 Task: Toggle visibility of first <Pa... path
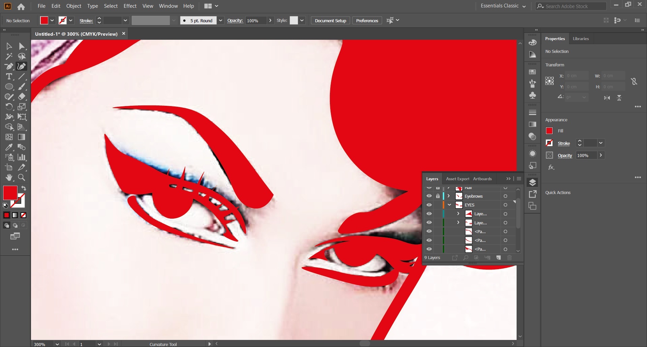(x=429, y=231)
